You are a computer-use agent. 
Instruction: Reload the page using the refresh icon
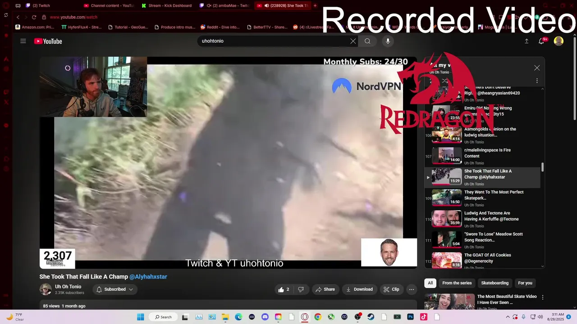(x=34, y=17)
